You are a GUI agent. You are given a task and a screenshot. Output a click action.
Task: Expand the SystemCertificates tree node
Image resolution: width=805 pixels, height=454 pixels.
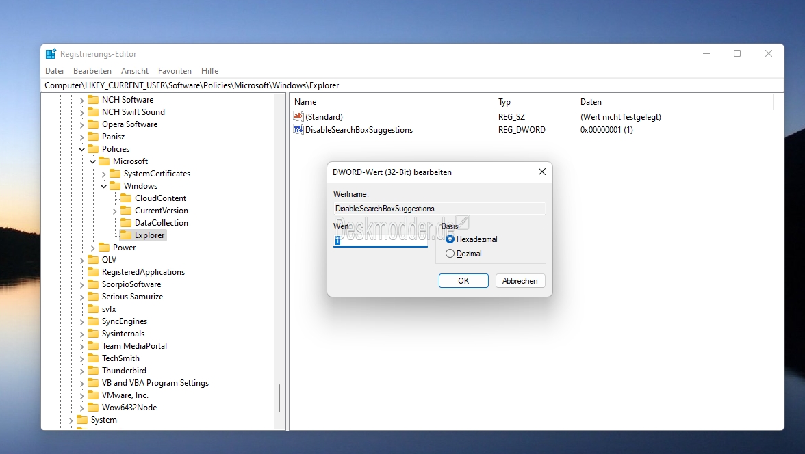tap(104, 174)
